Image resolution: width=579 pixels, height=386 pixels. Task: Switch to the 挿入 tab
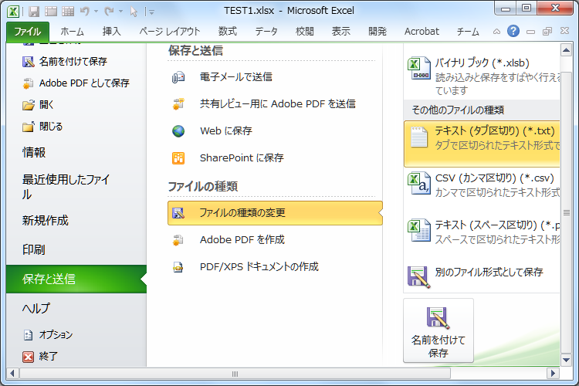click(x=111, y=32)
